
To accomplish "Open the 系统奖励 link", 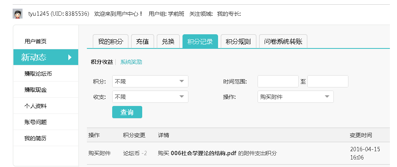I will point(131,62).
